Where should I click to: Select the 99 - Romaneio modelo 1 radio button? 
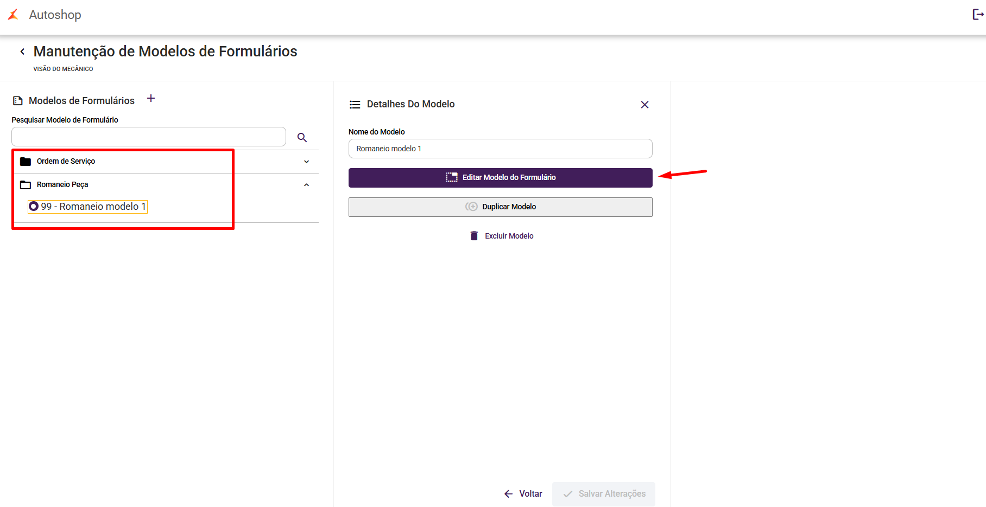pyautogui.click(x=34, y=207)
